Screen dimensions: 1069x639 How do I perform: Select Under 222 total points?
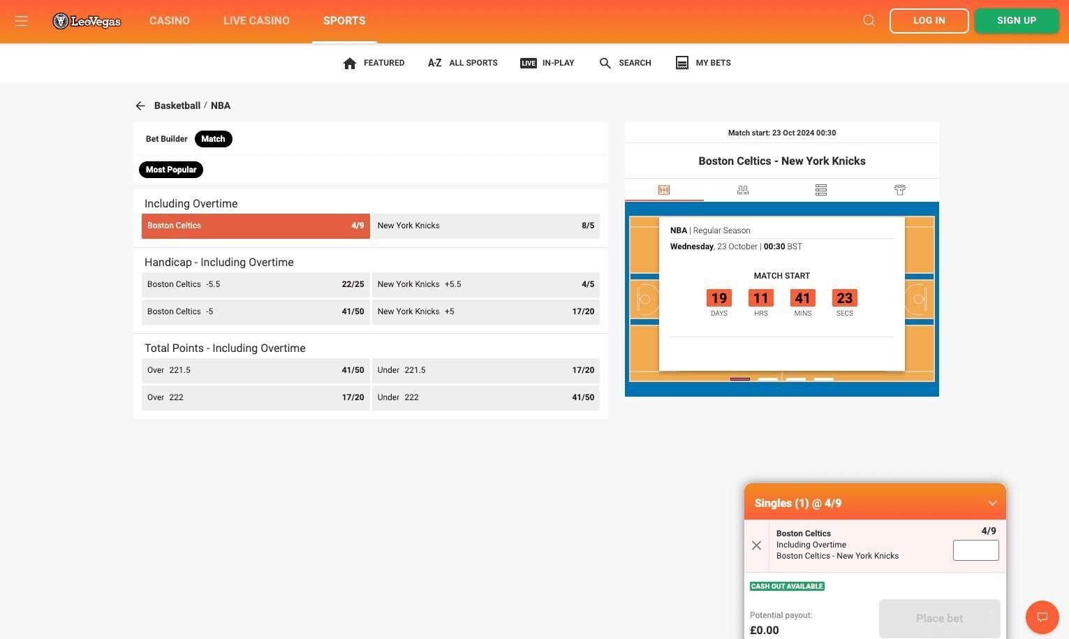pyautogui.click(x=486, y=398)
